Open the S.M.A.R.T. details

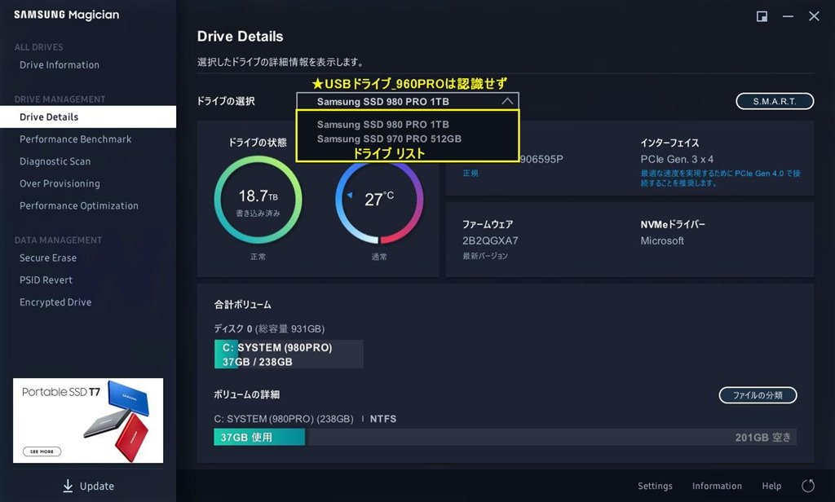point(775,101)
